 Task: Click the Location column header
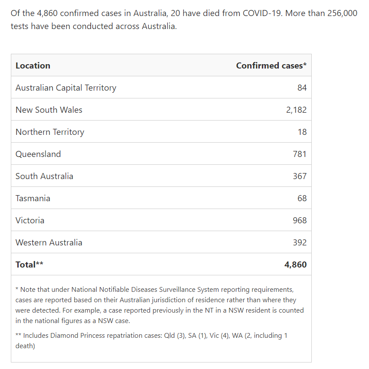[x=33, y=65]
